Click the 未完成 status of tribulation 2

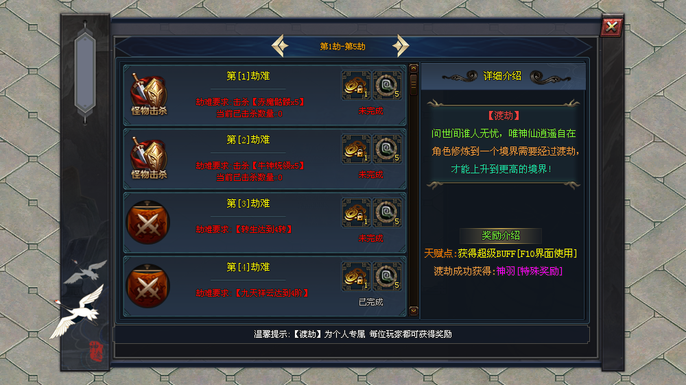click(370, 175)
